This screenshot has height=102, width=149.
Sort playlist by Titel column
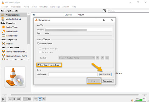(33, 15)
